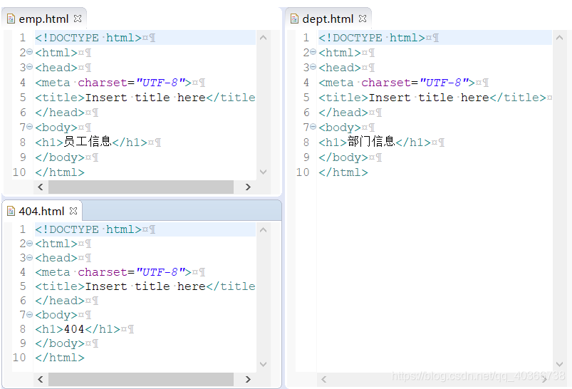Image resolution: width=572 pixels, height=389 pixels.
Task: Select the emp.html editor tab
Action: (43, 19)
